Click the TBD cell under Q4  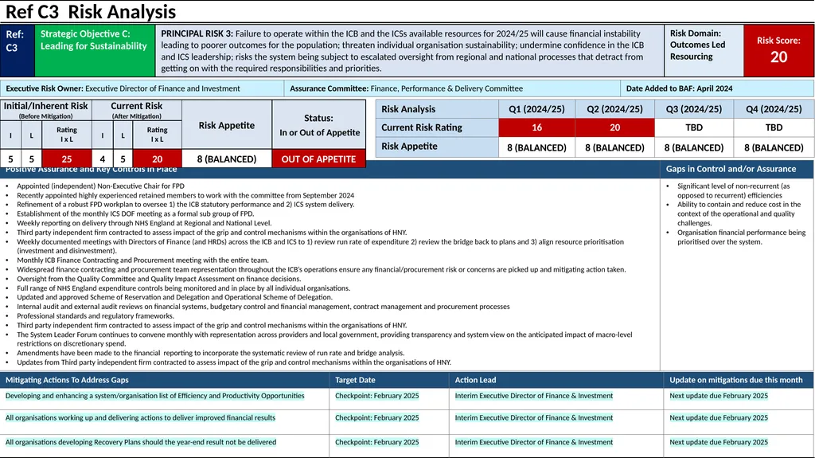pos(774,127)
